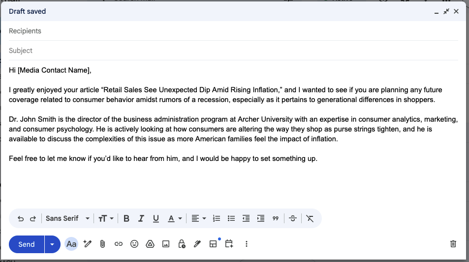Viewport: 469px width, 262px height.
Task: Redo the last edit
Action: 33,218
